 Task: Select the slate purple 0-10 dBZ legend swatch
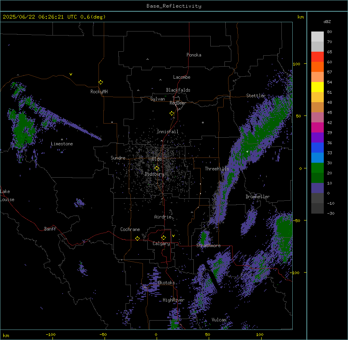pyautogui.click(x=317, y=188)
